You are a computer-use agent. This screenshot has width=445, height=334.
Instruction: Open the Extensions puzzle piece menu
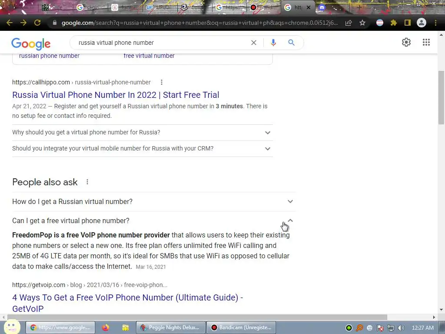coord(394,23)
